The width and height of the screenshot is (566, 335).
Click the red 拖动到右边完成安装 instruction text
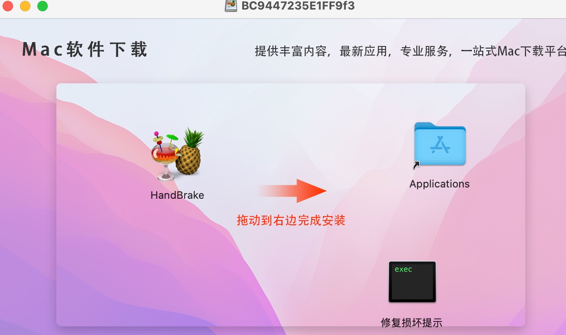tap(291, 220)
